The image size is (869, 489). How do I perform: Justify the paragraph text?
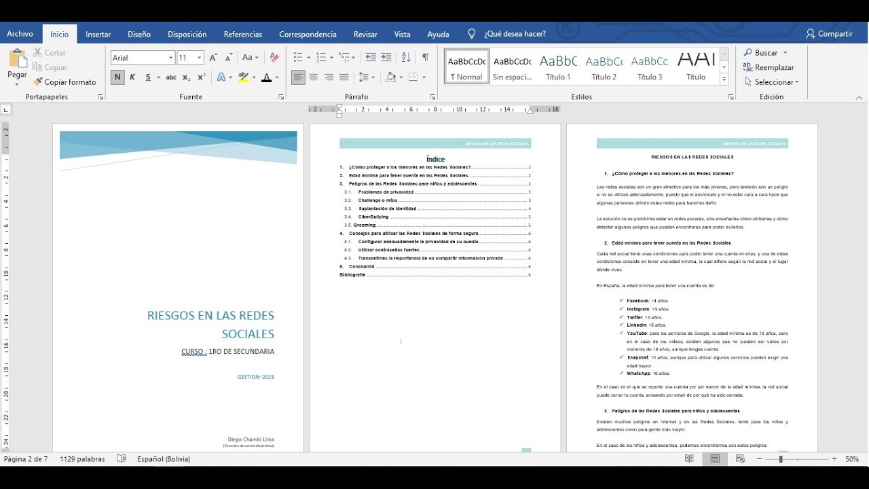344,77
